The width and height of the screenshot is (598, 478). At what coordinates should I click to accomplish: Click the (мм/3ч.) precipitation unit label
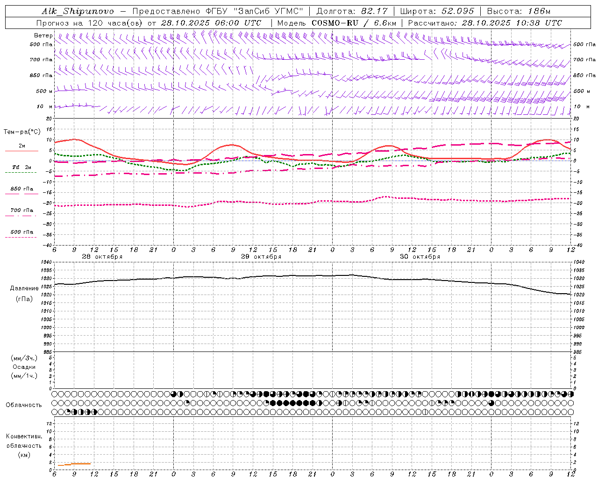24,358
